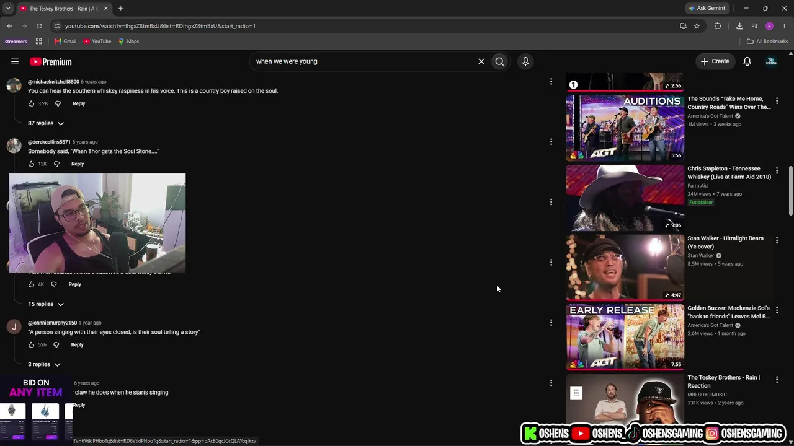
Task: Open the Chrome extensions menu
Action: pyautogui.click(x=718, y=26)
